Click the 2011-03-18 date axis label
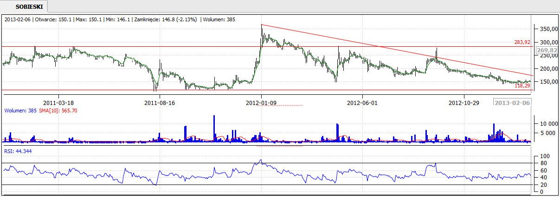 coord(58,103)
